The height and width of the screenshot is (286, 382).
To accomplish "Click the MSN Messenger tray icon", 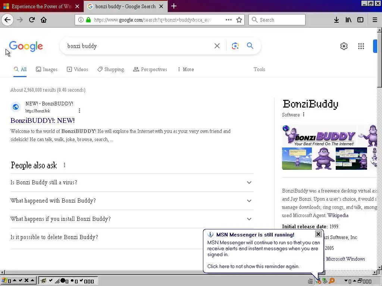I will click(x=318, y=281).
